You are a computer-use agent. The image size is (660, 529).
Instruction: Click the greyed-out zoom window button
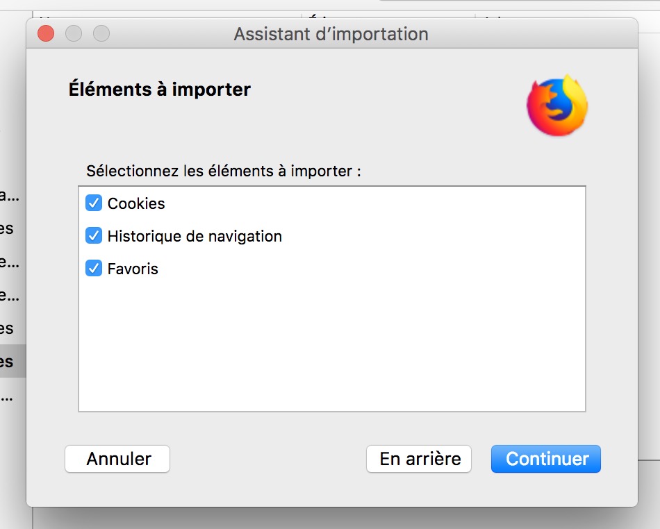coord(101,33)
